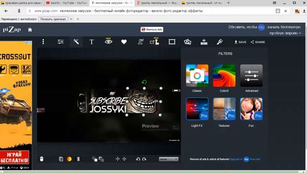Expand the translation options chevron
307x173 pixels.
71,19
